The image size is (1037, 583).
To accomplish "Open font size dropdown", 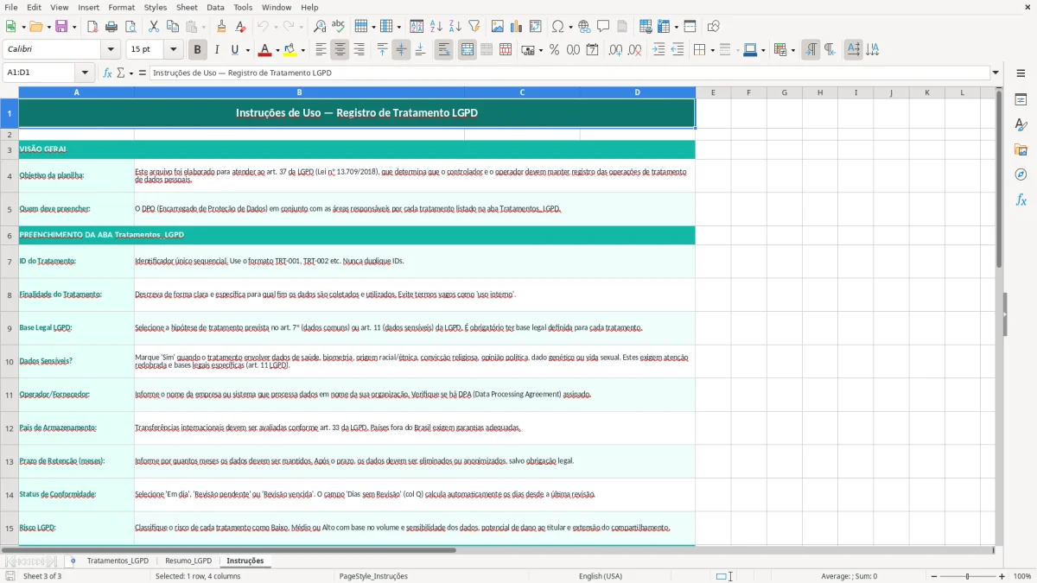I will click(x=174, y=50).
